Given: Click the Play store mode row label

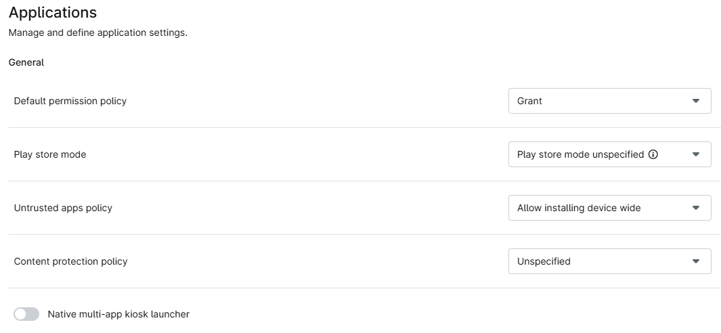Looking at the screenshot, I should pyautogui.click(x=50, y=154).
